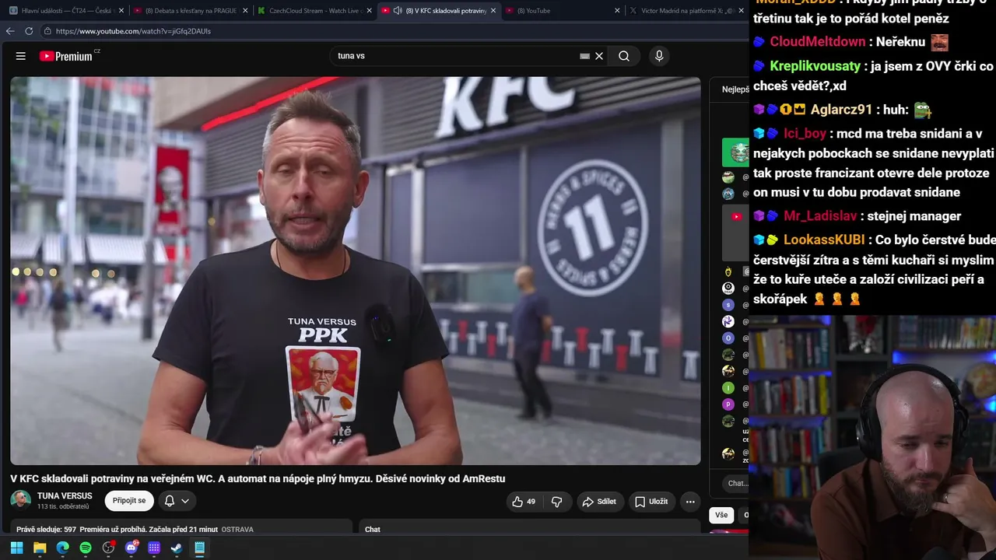This screenshot has width=996, height=560.
Task: Save the video with Uložit
Action: point(651,502)
